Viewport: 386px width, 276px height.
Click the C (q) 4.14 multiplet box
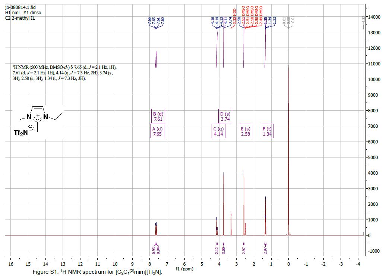[218, 131]
